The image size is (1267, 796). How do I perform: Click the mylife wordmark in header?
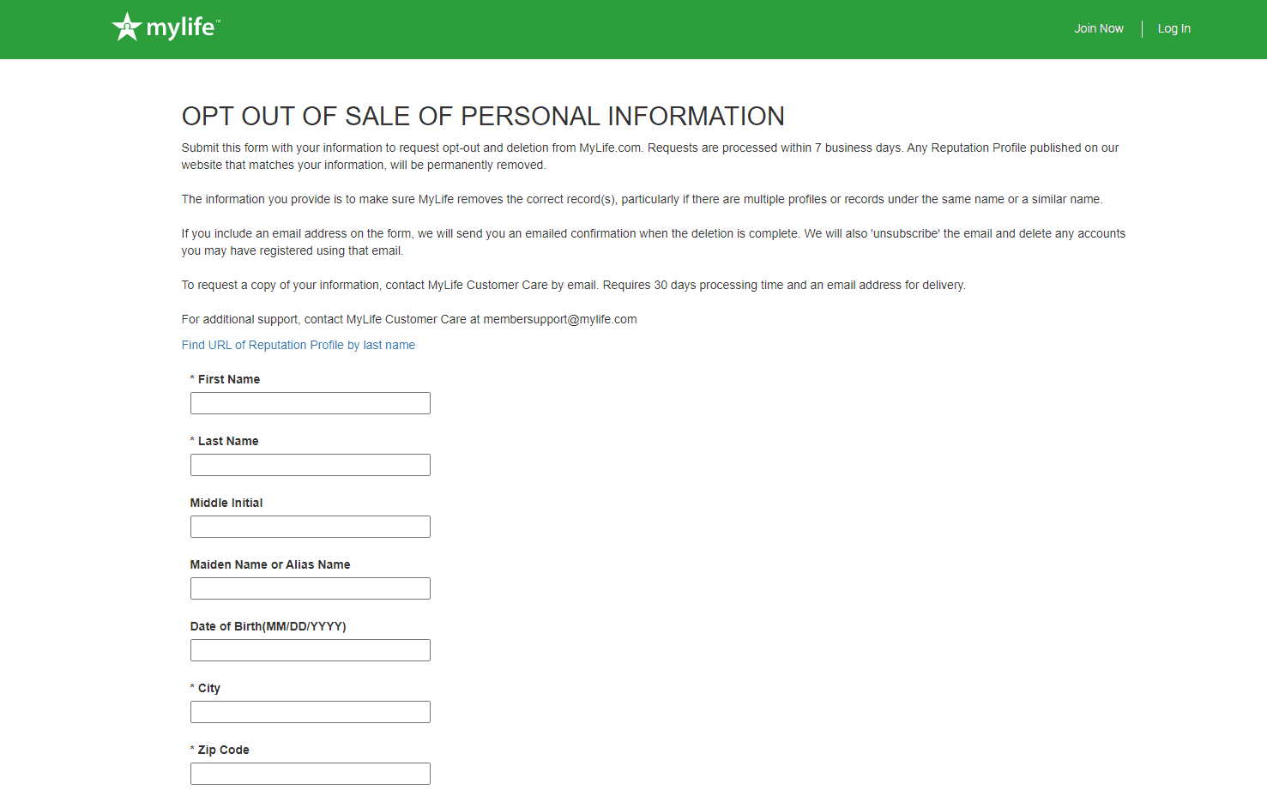click(183, 27)
